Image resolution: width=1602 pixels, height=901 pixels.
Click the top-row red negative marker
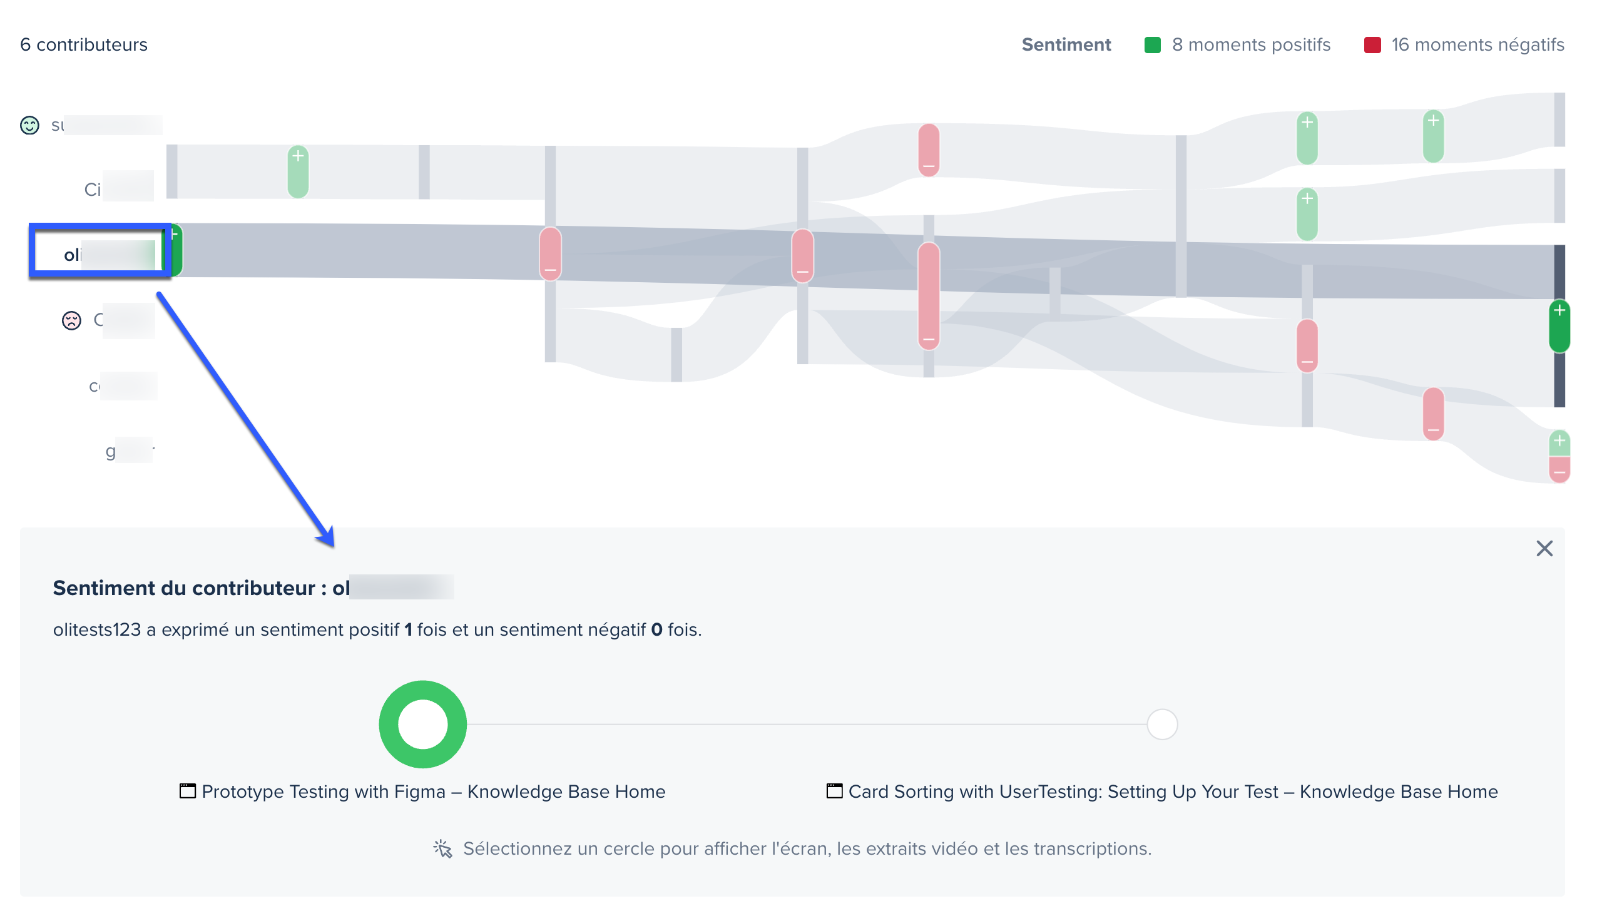(x=929, y=150)
